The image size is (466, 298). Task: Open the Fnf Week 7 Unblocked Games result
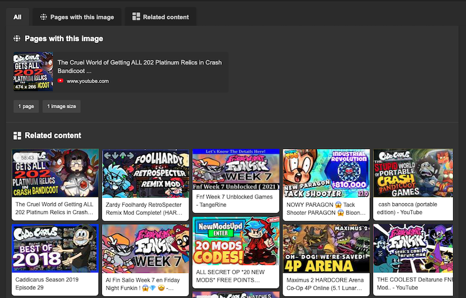[235, 201]
